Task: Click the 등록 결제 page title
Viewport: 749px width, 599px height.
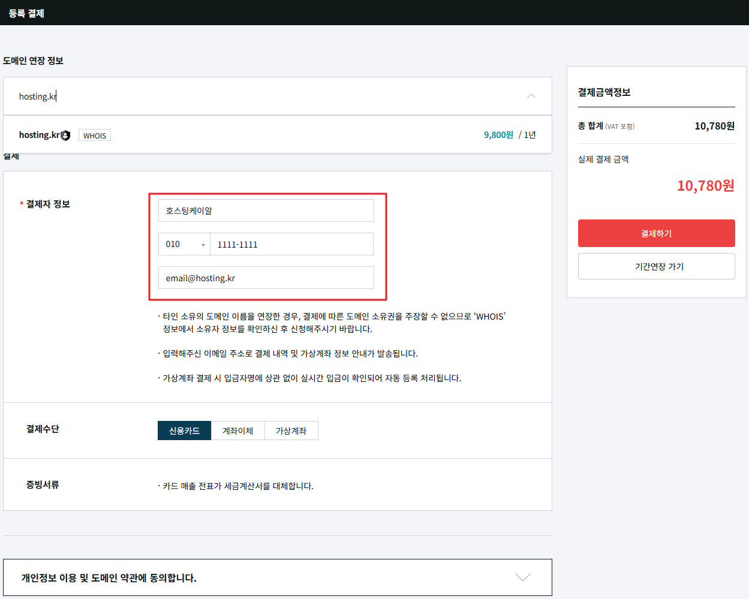Action: pyautogui.click(x=26, y=13)
